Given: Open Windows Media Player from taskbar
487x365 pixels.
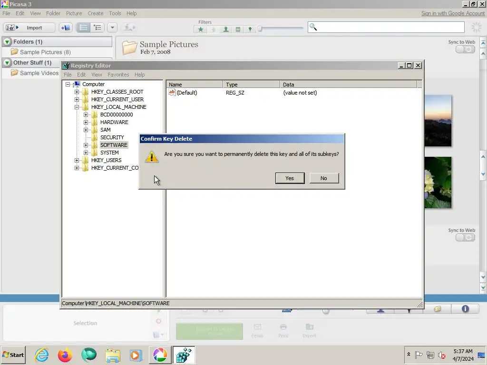Looking at the screenshot, I should (x=136, y=355).
